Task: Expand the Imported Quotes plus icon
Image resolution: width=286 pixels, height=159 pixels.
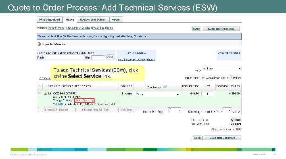Action: pos(39,44)
